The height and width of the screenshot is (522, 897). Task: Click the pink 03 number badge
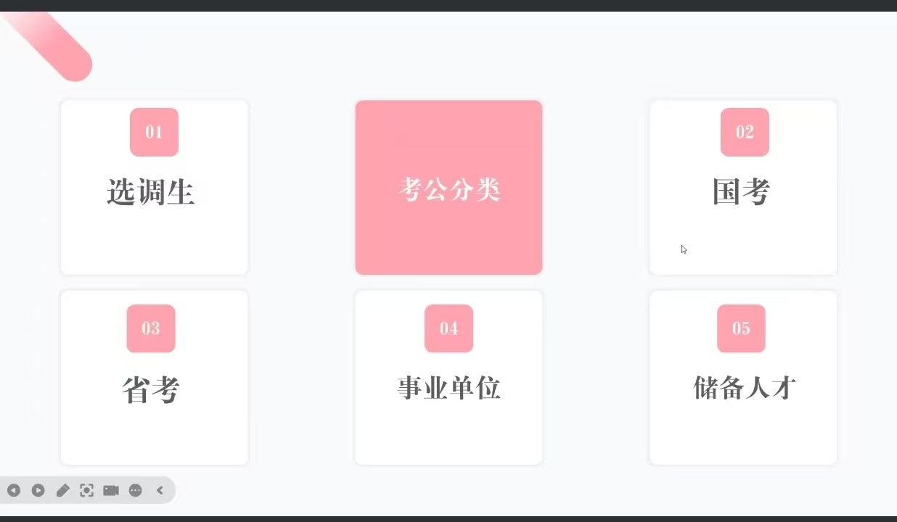pos(151,328)
